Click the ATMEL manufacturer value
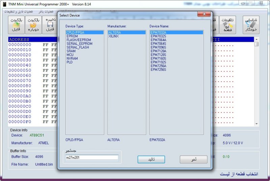Screen dimensions: 270x181 pos(44,143)
